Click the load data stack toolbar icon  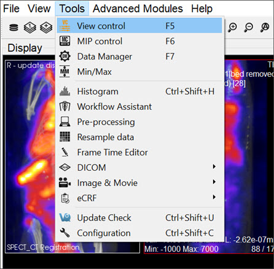[x=14, y=28]
